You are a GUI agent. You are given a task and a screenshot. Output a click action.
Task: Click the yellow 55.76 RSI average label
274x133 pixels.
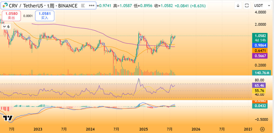click(259, 91)
